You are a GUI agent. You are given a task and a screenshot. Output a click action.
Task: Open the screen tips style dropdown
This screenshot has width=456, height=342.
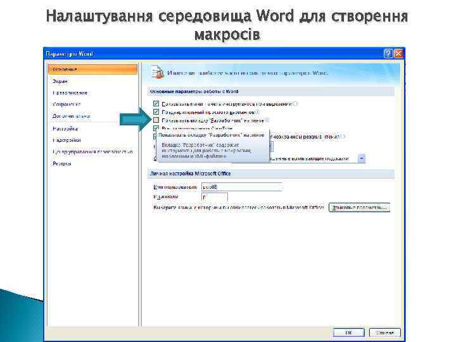coord(362,158)
